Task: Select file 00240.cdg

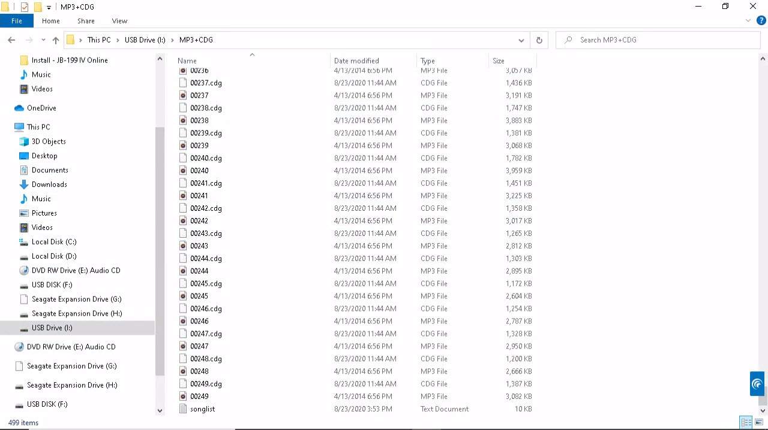Action: tap(206, 159)
